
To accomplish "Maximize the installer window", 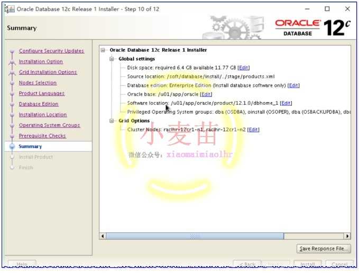I will (327, 9).
